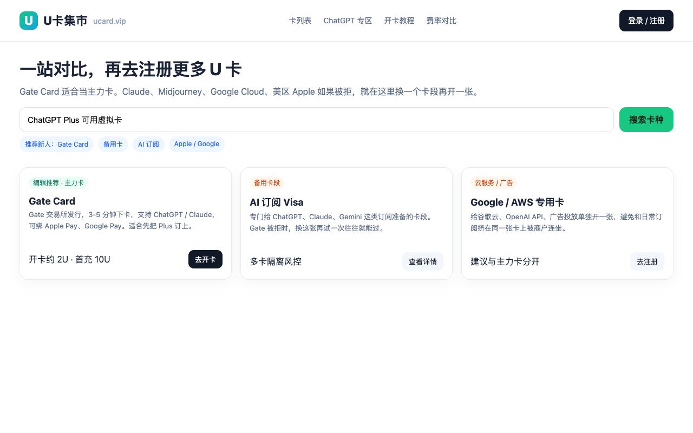Image resolution: width=693 pixels, height=433 pixels.
Task: Click the ucard.vip domain text
Action: tap(109, 21)
